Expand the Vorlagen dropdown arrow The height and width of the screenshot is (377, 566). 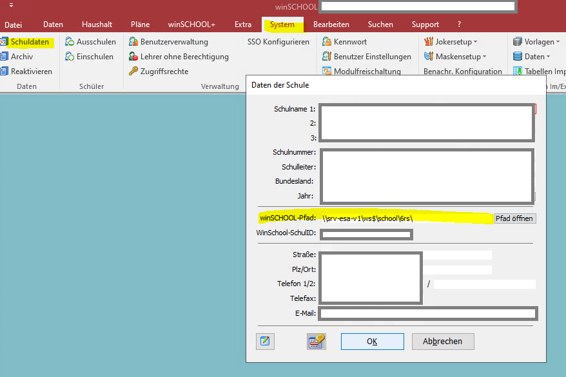coord(558,42)
